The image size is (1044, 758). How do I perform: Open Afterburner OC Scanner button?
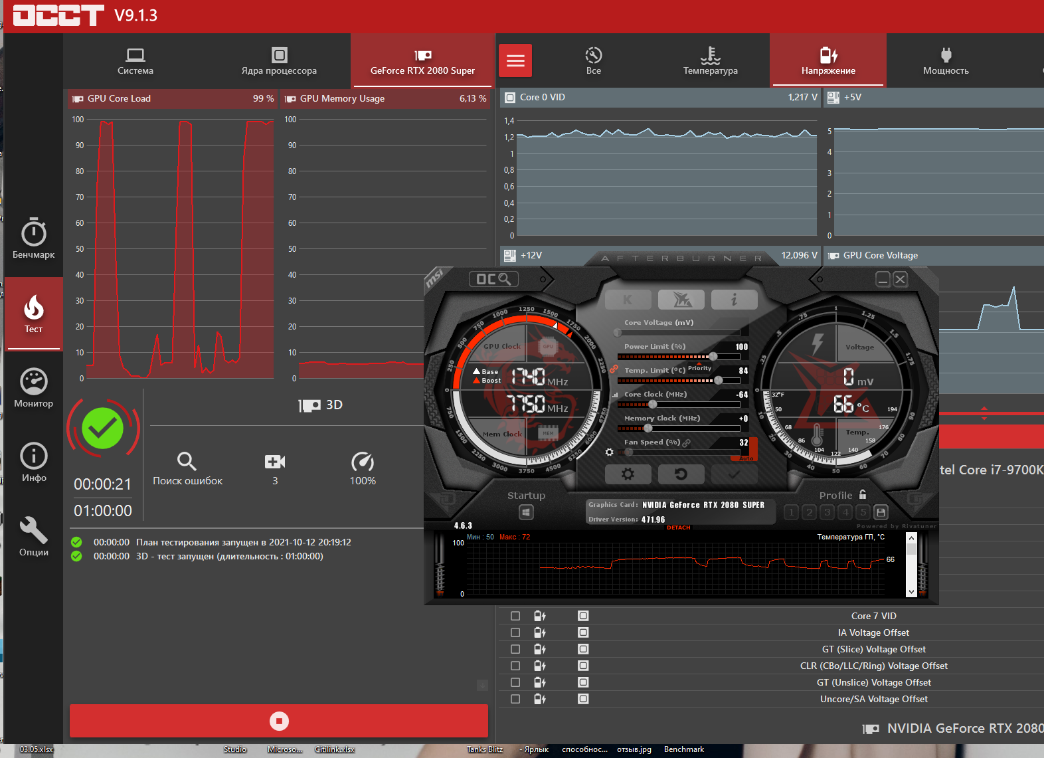[x=493, y=279]
